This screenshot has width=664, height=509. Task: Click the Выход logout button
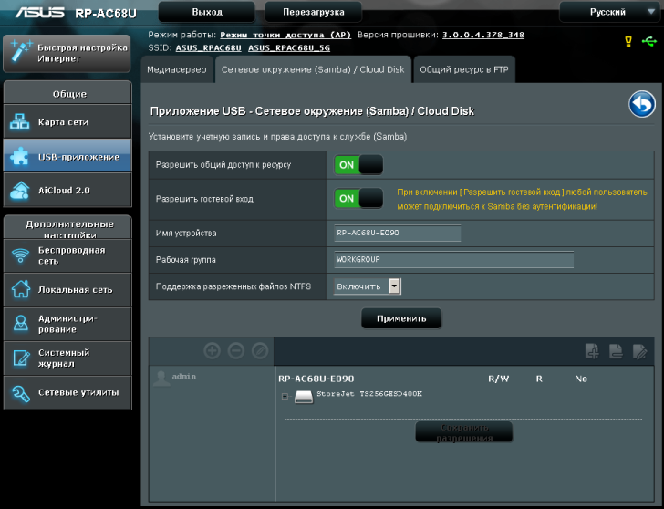pos(207,12)
